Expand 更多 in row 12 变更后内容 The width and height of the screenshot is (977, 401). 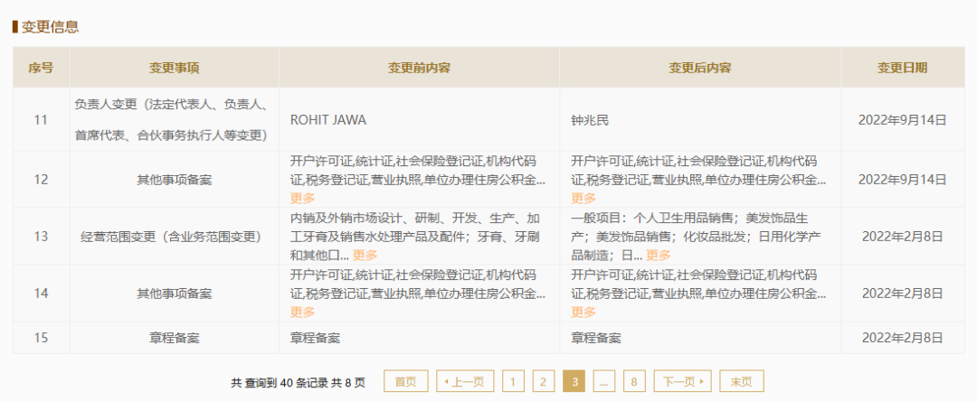coord(583,198)
